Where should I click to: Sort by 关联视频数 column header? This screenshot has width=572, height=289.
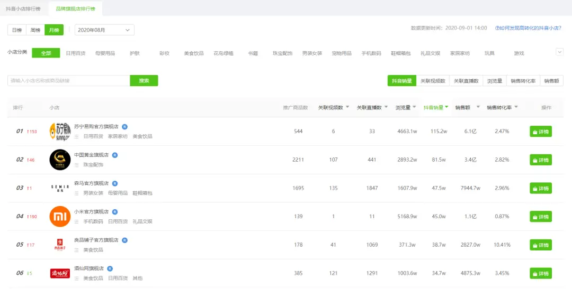(334, 108)
